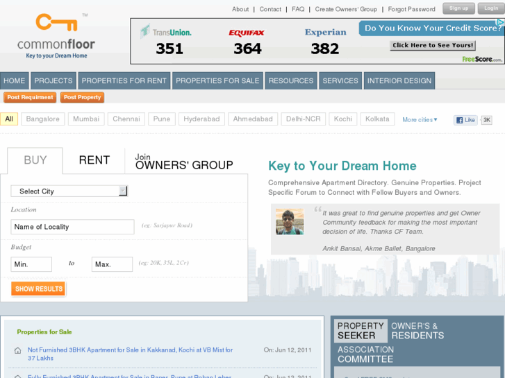Switch to ASSOCIATION COMMITTEE tab
Image resolution: width=505 pixels, height=378 pixels.
coord(365,354)
